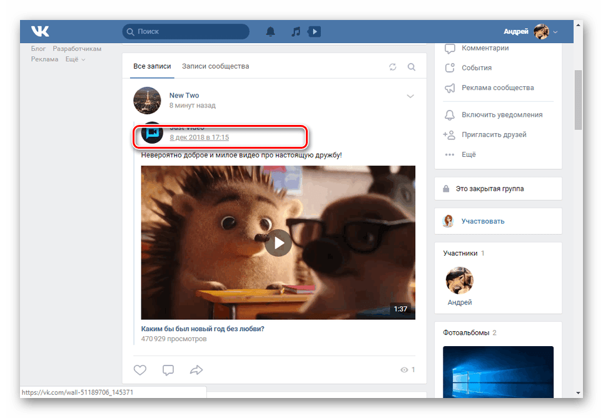Viewport: 603px width, 418px height.
Task: Open the music note icon
Action: tap(295, 31)
